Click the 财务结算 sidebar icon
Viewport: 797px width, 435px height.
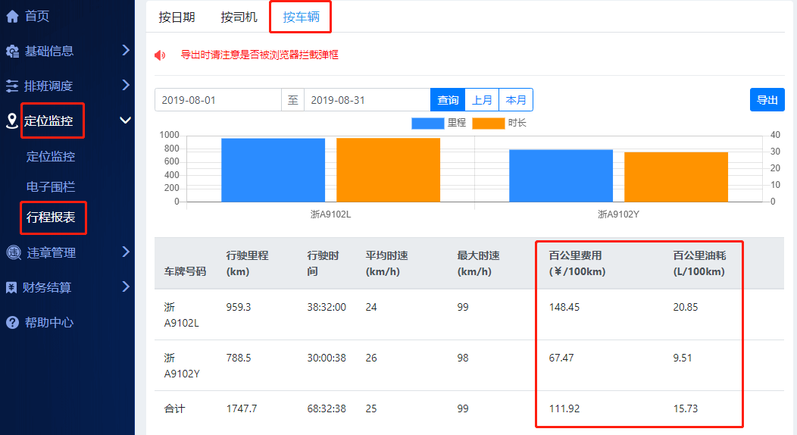(12, 287)
